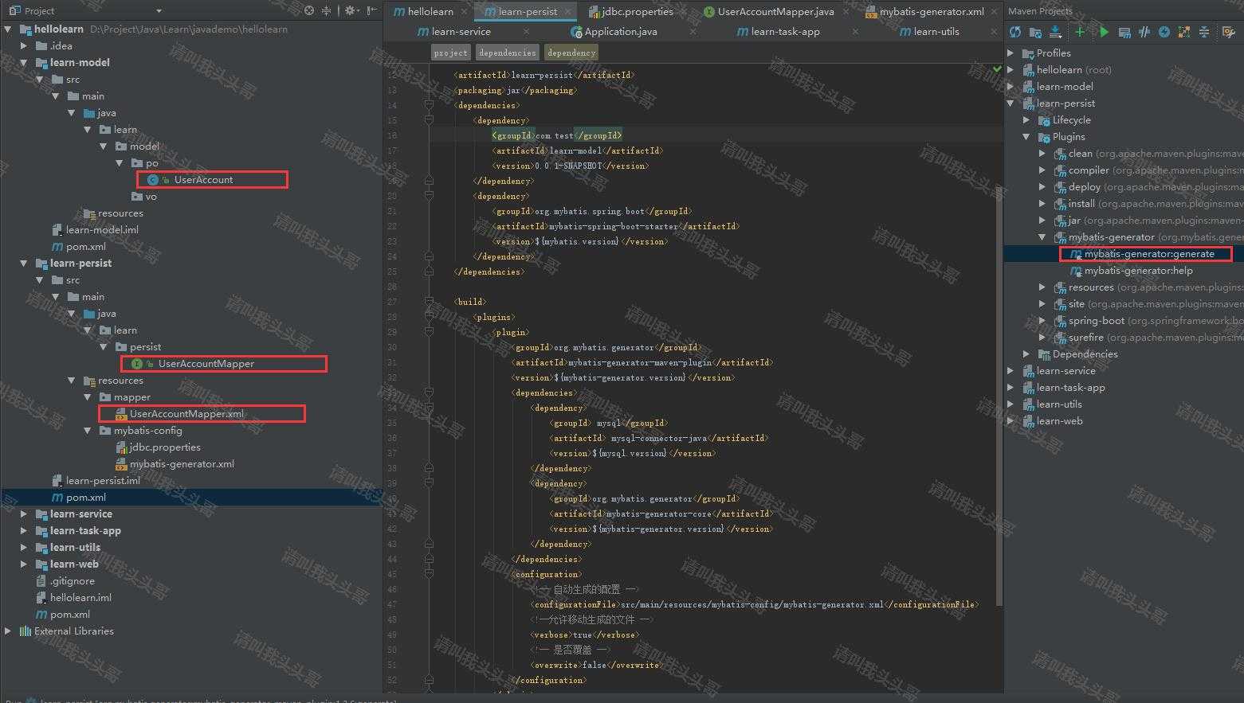Select the vo package folder

pos(151,196)
